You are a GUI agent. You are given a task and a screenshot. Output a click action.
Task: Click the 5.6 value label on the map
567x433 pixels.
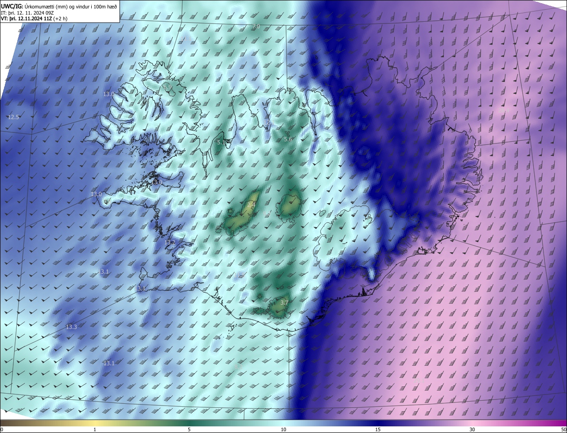288,139
